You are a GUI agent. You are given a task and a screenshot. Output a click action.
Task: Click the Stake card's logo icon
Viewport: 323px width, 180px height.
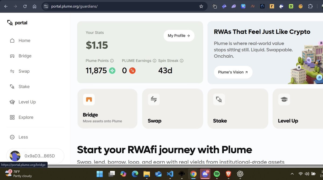click(x=219, y=100)
